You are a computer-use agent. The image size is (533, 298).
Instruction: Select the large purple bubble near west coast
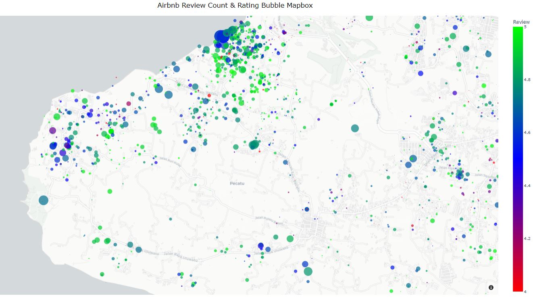[52, 131]
